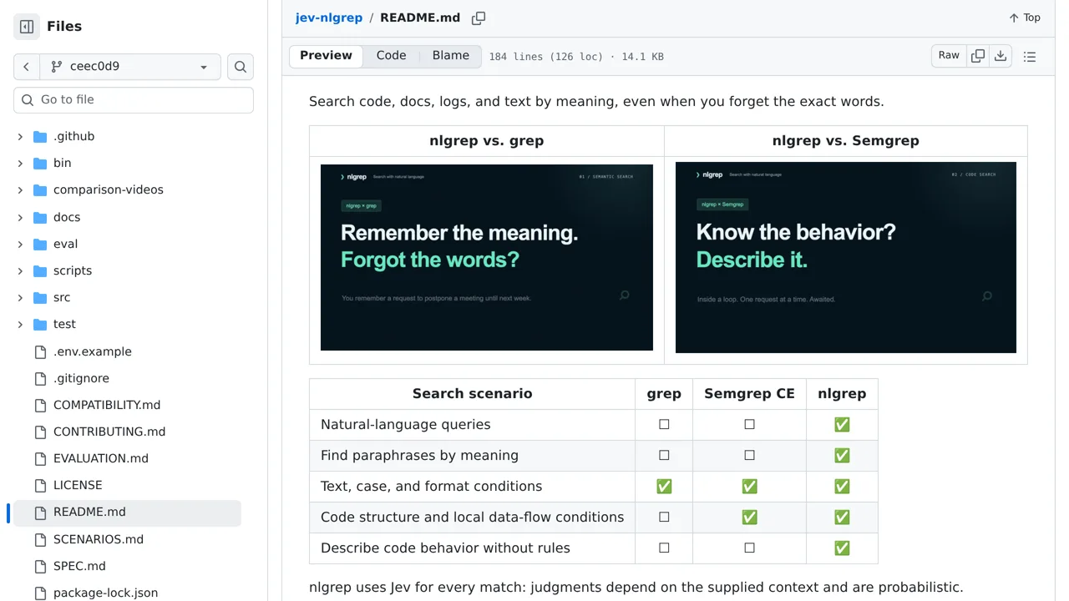Switch to the Blame tab
This screenshot has height=601, width=1069.
(x=451, y=56)
